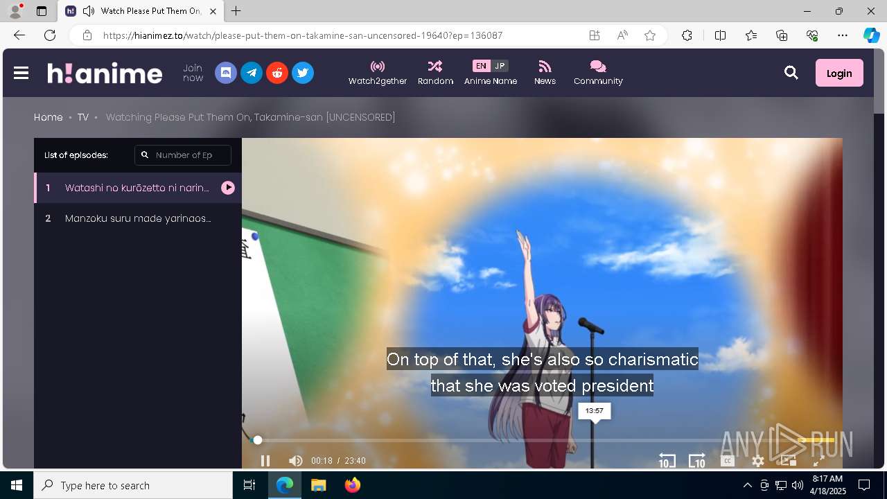Select episode 1 Watashi no kurozetto

click(x=138, y=188)
